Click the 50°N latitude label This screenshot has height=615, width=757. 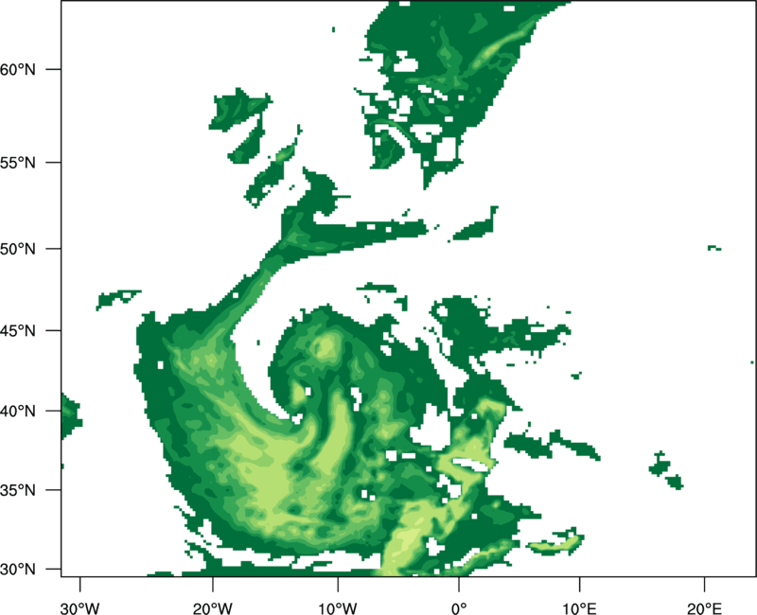tap(18, 249)
